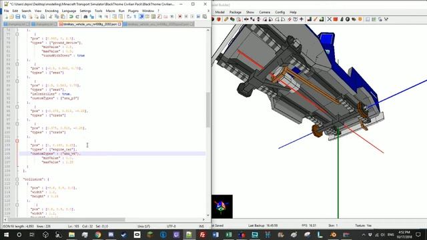The image size is (427, 240).
Task: Click the orange gear icon in model toolbar
Action: click(x=360, y=19)
